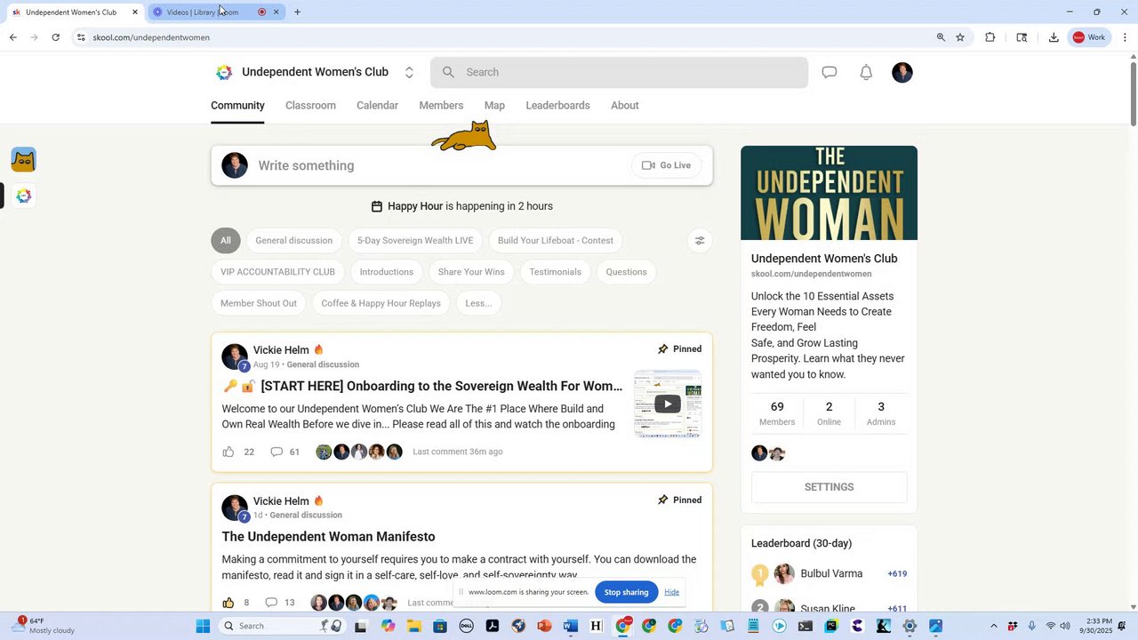Open the Windows Start menu
This screenshot has height=640, width=1138.
tap(203, 626)
